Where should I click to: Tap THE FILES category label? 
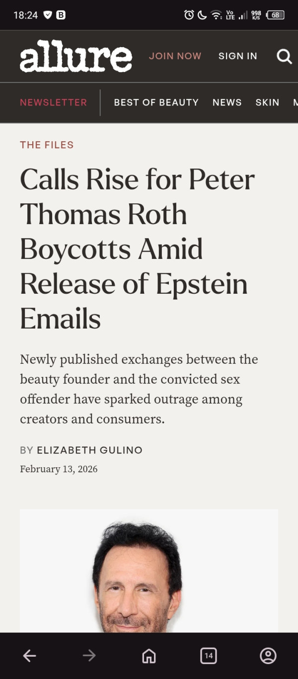[47, 145]
